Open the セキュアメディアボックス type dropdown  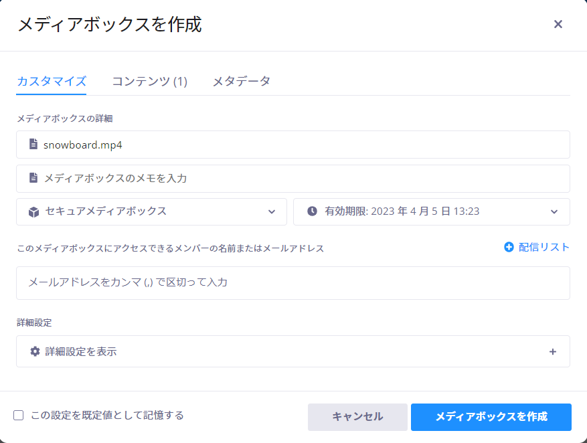pyautogui.click(x=152, y=211)
